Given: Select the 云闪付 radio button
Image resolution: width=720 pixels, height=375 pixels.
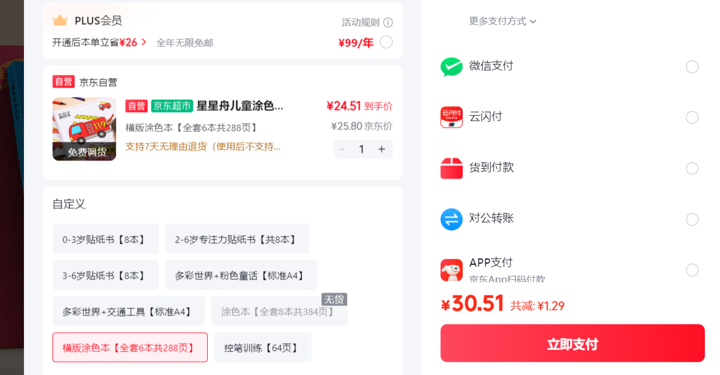Looking at the screenshot, I should click(x=692, y=118).
